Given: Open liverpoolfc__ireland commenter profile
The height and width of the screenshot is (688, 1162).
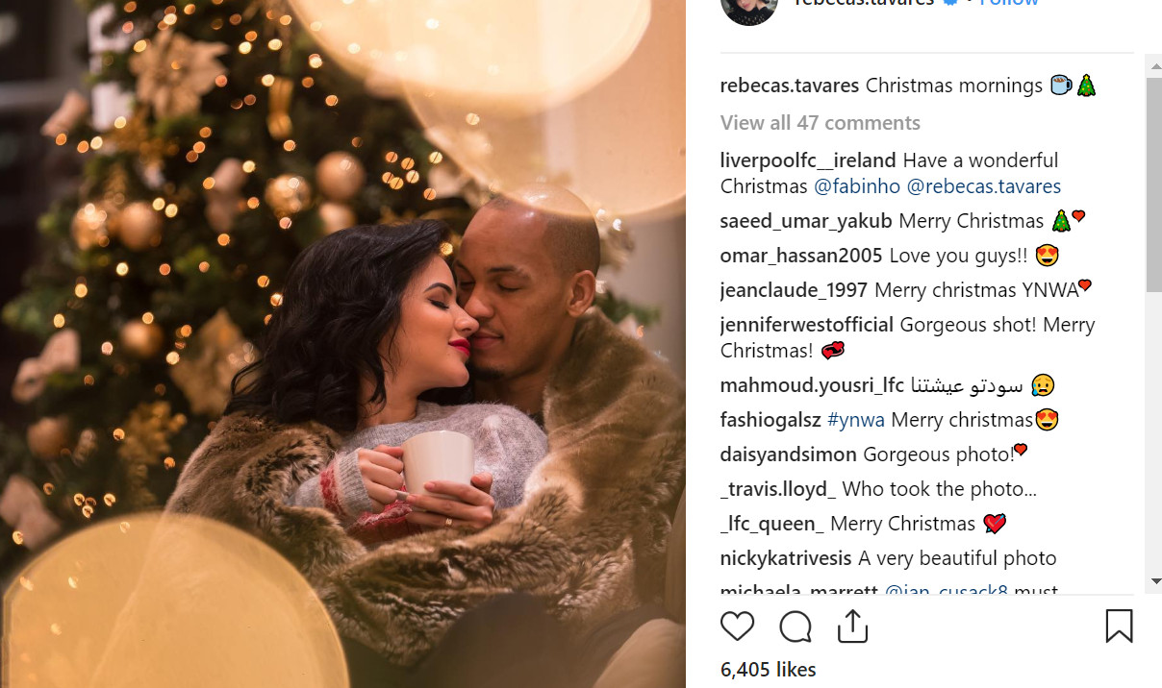Looking at the screenshot, I should [808, 160].
